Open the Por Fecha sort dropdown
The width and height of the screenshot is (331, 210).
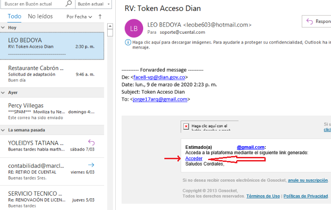79,17
